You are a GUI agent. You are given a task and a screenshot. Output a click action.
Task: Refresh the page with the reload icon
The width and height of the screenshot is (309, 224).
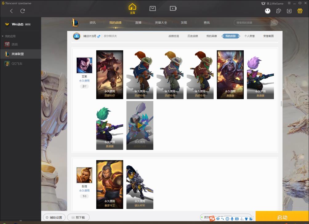(x=22, y=11)
